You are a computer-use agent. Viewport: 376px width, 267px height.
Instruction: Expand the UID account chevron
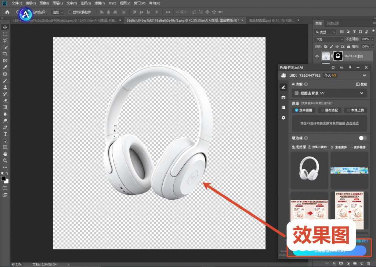pyautogui.click(x=365, y=76)
